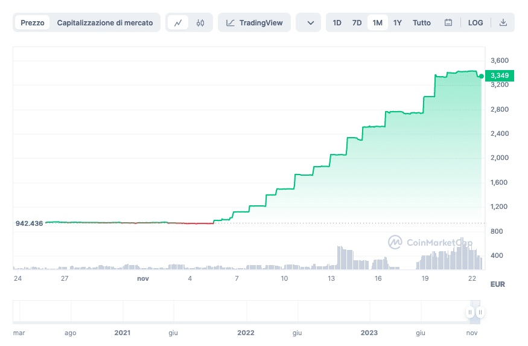Download chart data with the download icon

503,23
